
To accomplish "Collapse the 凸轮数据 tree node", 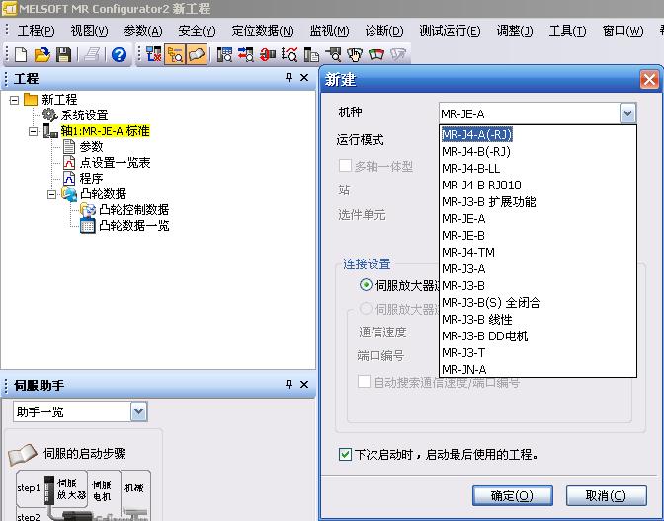I will click(51, 194).
